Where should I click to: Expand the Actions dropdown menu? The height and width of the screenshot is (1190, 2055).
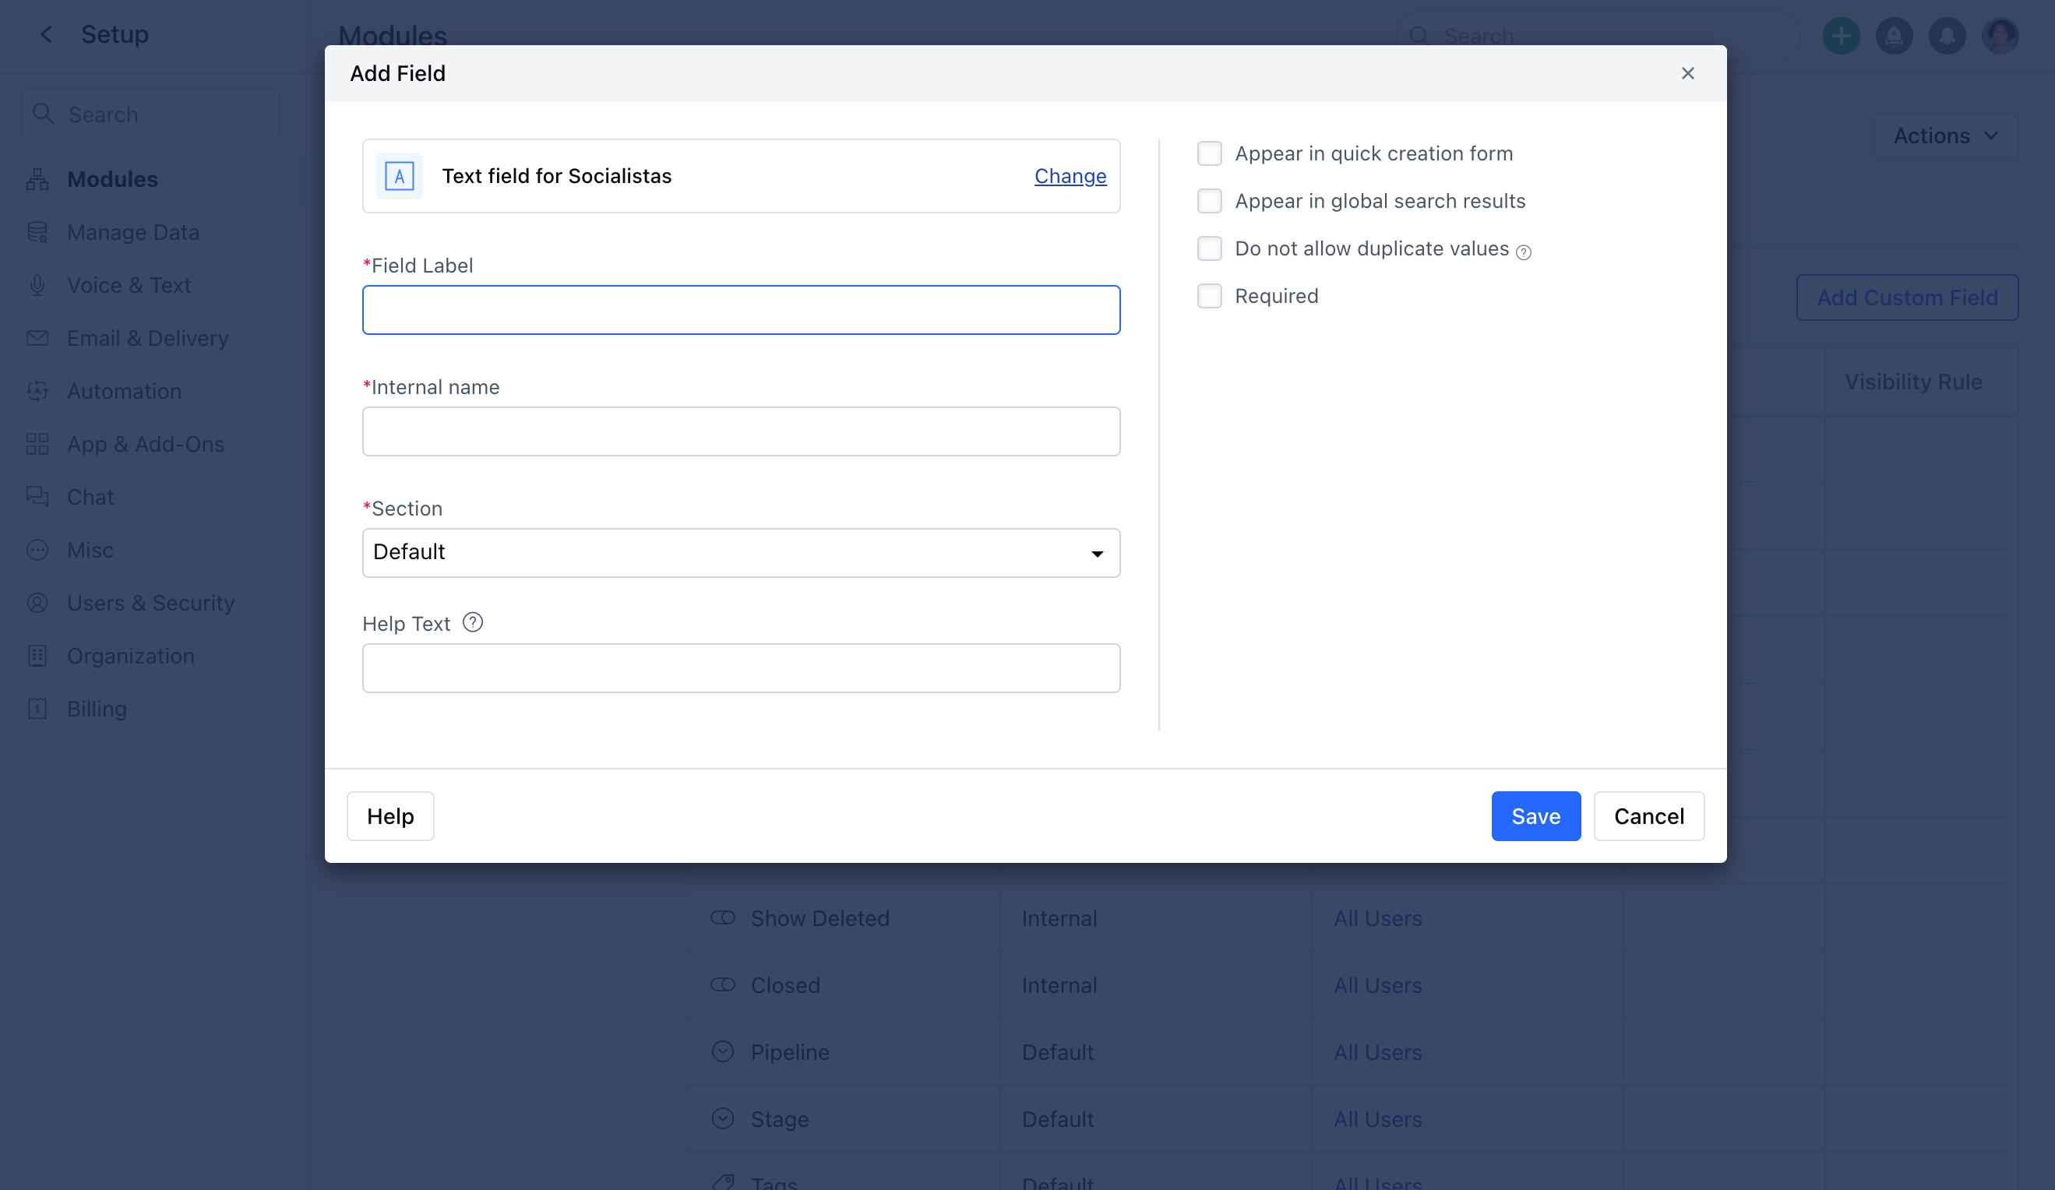pyautogui.click(x=1946, y=136)
